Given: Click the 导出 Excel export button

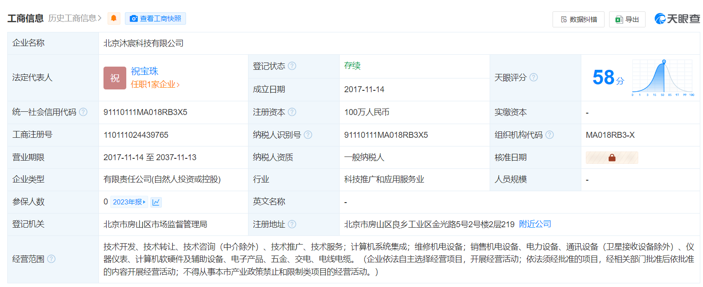Looking at the screenshot, I should click(627, 19).
